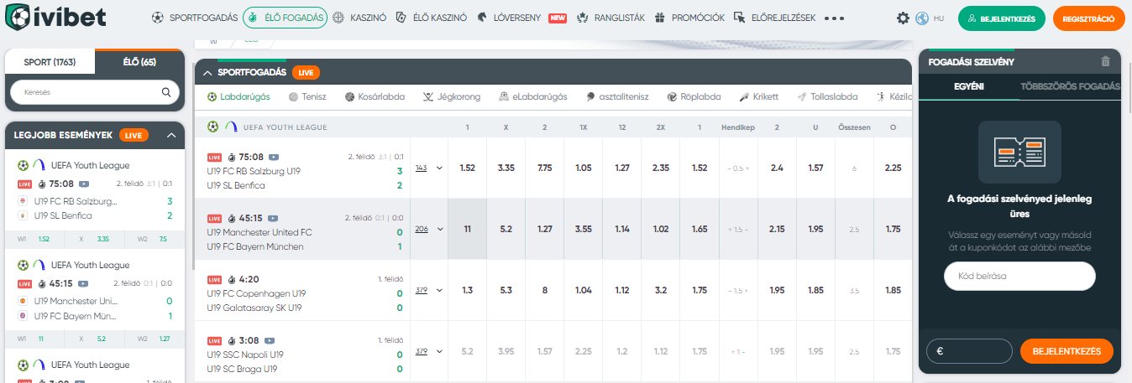This screenshot has height=383, width=1132.
Task: Switch to the Egyéni bet slip tab
Action: (969, 86)
